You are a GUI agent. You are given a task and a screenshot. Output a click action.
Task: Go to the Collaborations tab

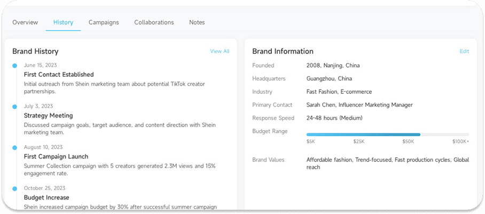154,22
